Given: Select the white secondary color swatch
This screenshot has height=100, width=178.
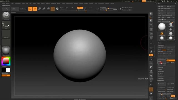Looking at the screenshot, I should [x=8, y=70].
